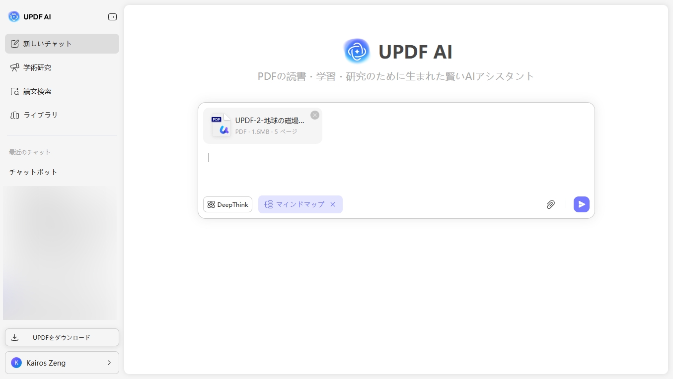Toggle DeepThink mode
Image resolution: width=673 pixels, height=379 pixels.
[227, 204]
